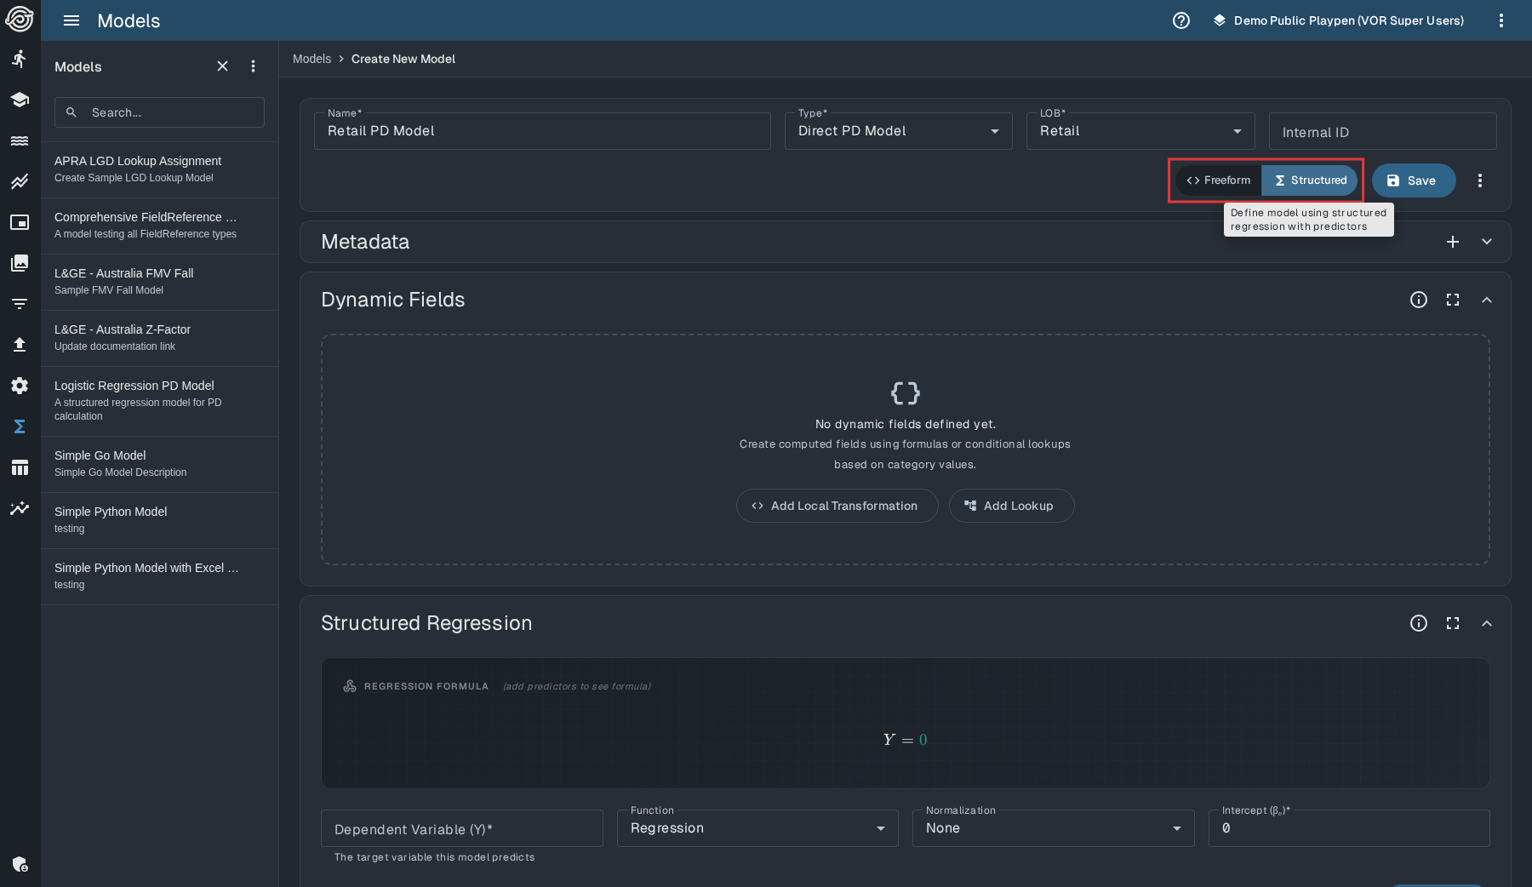This screenshot has height=887, width=1532.
Task: Open the Type dropdown
Action: coord(898,131)
